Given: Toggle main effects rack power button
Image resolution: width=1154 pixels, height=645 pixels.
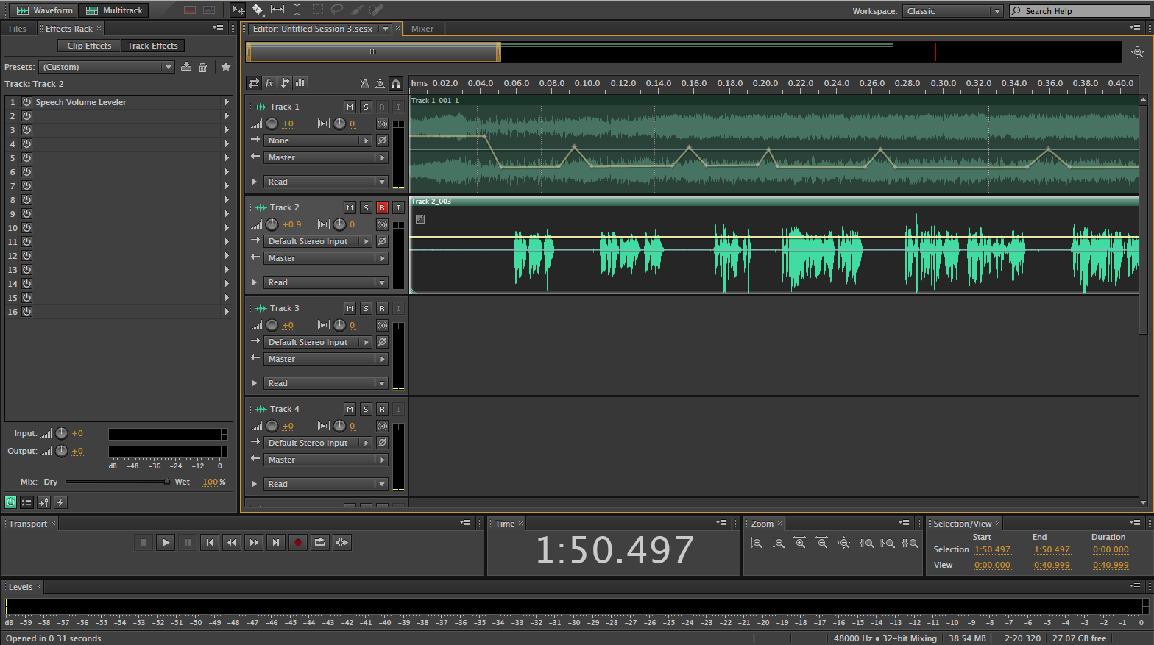Looking at the screenshot, I should tap(10, 502).
